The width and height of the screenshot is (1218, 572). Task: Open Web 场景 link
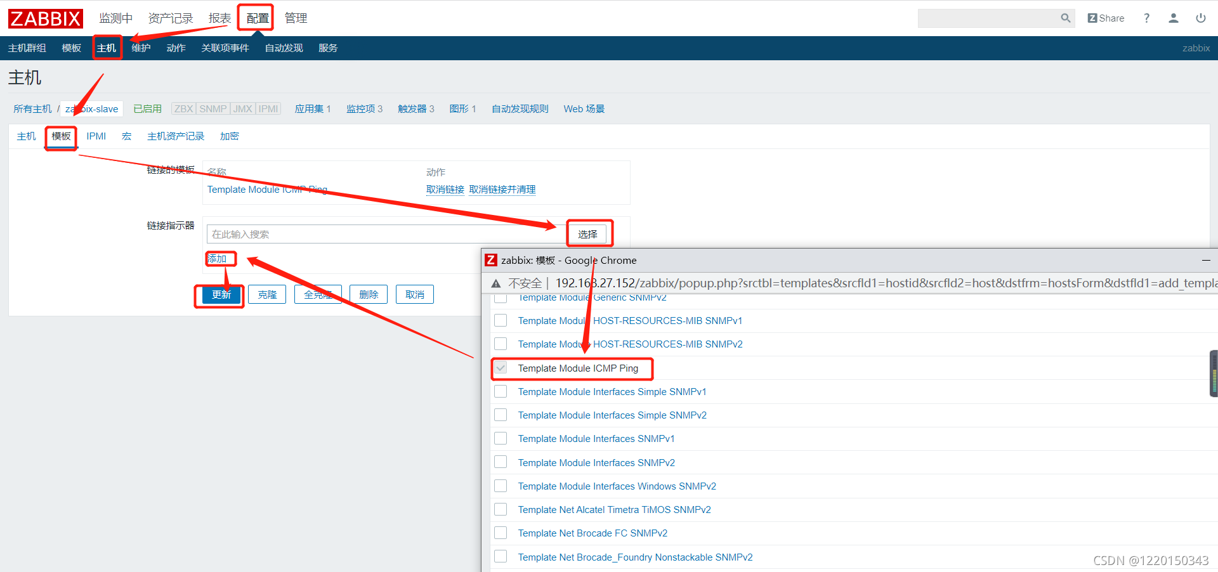584,109
